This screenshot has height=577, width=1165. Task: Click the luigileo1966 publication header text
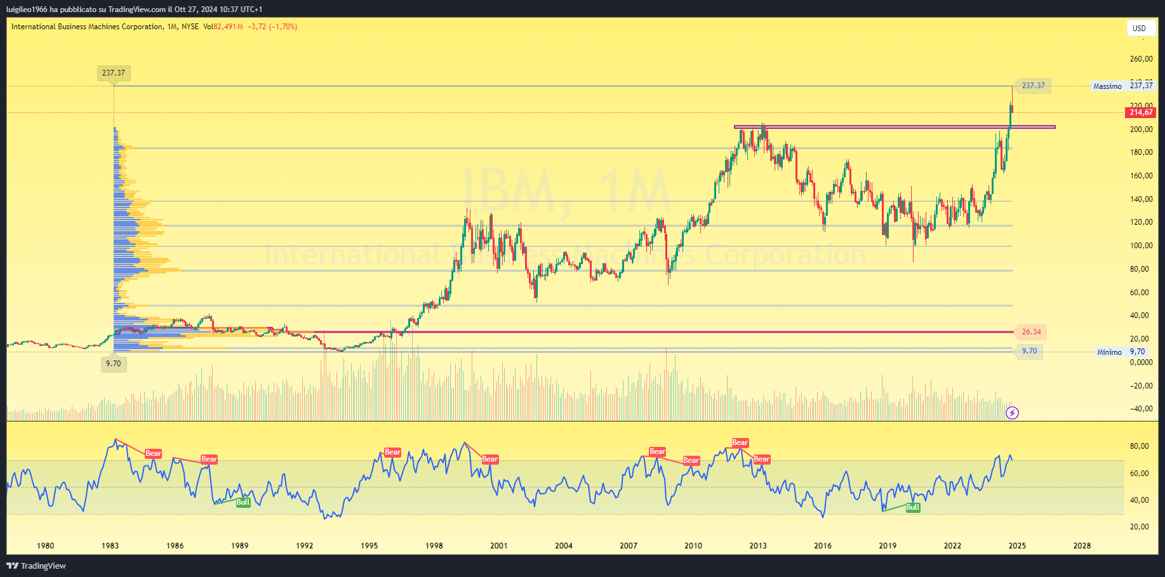(134, 9)
